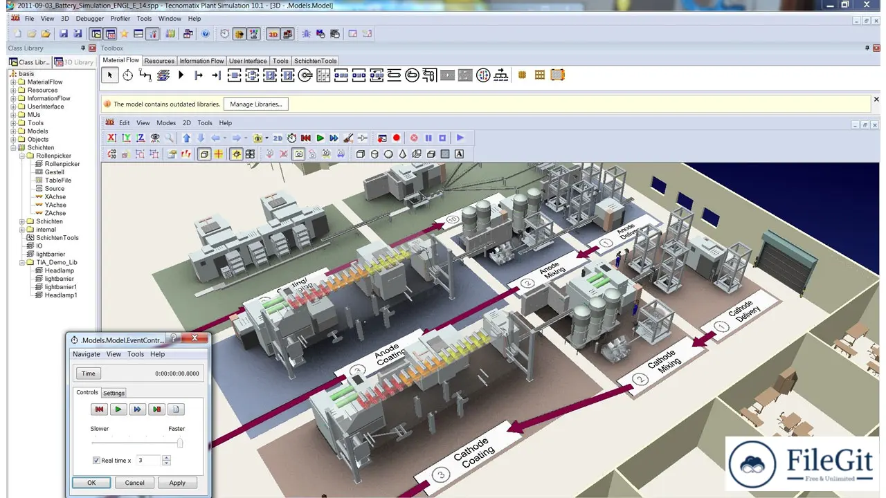Click the bug debugger icon in main toolbar
The width and height of the screenshot is (886, 498).
pos(306,33)
